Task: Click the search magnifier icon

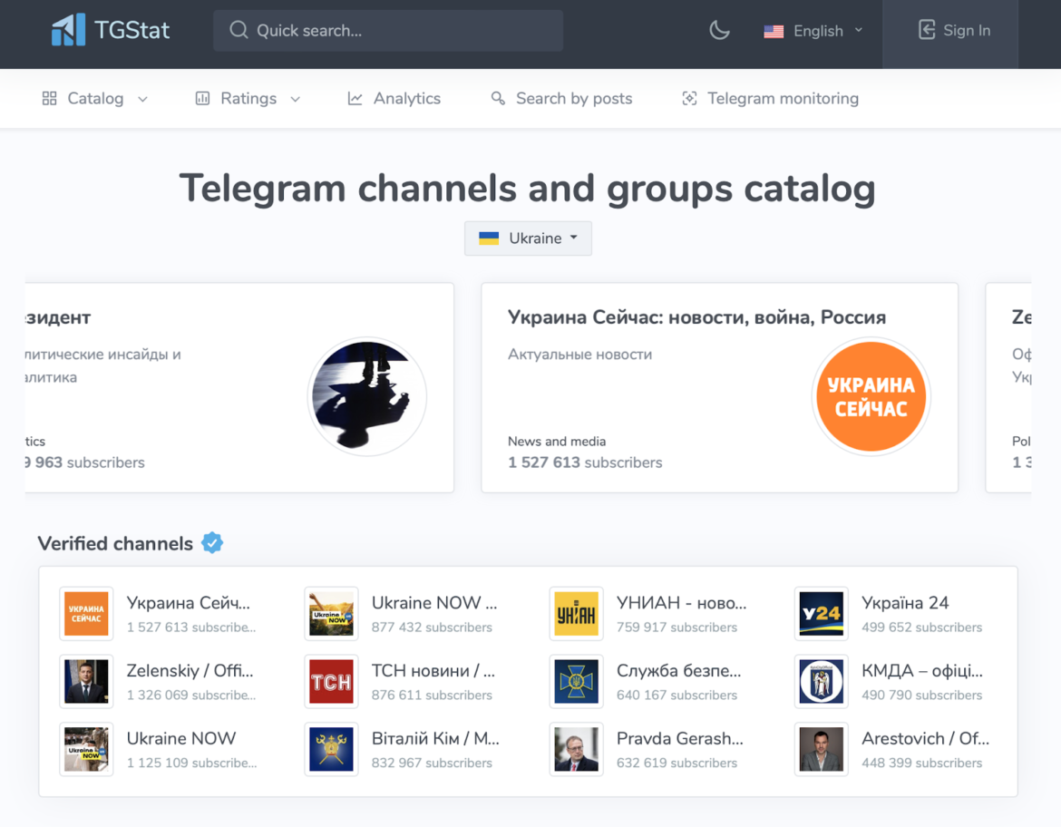Action: tap(238, 30)
